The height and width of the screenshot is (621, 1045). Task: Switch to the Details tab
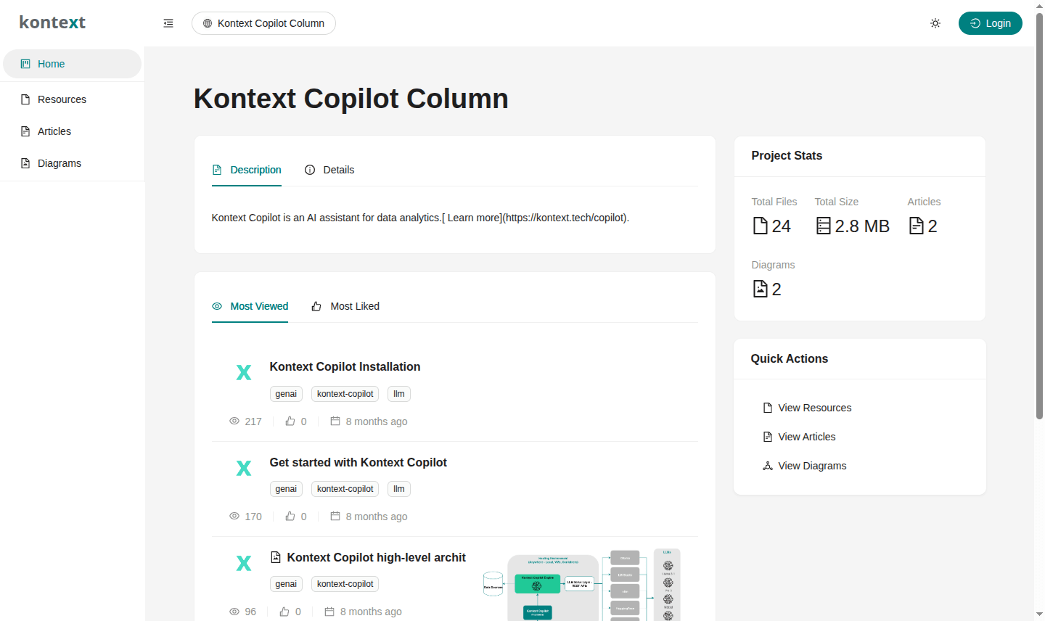click(x=329, y=170)
